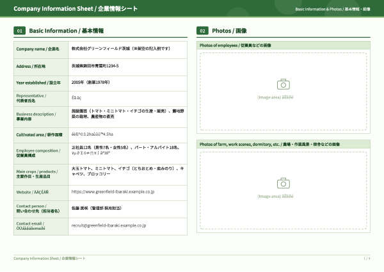Click the main crops value text
The image size is (384, 272).
128,171
